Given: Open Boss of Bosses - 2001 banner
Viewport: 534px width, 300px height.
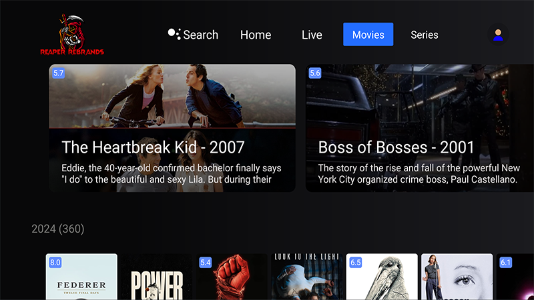Looking at the screenshot, I should [420, 128].
